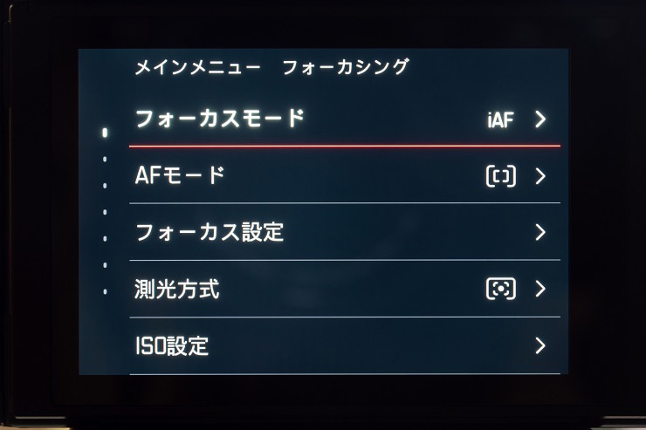This screenshot has height=430, width=646.
Task: Expand the フォーカスモード chevron arrow
Action: pos(540,119)
